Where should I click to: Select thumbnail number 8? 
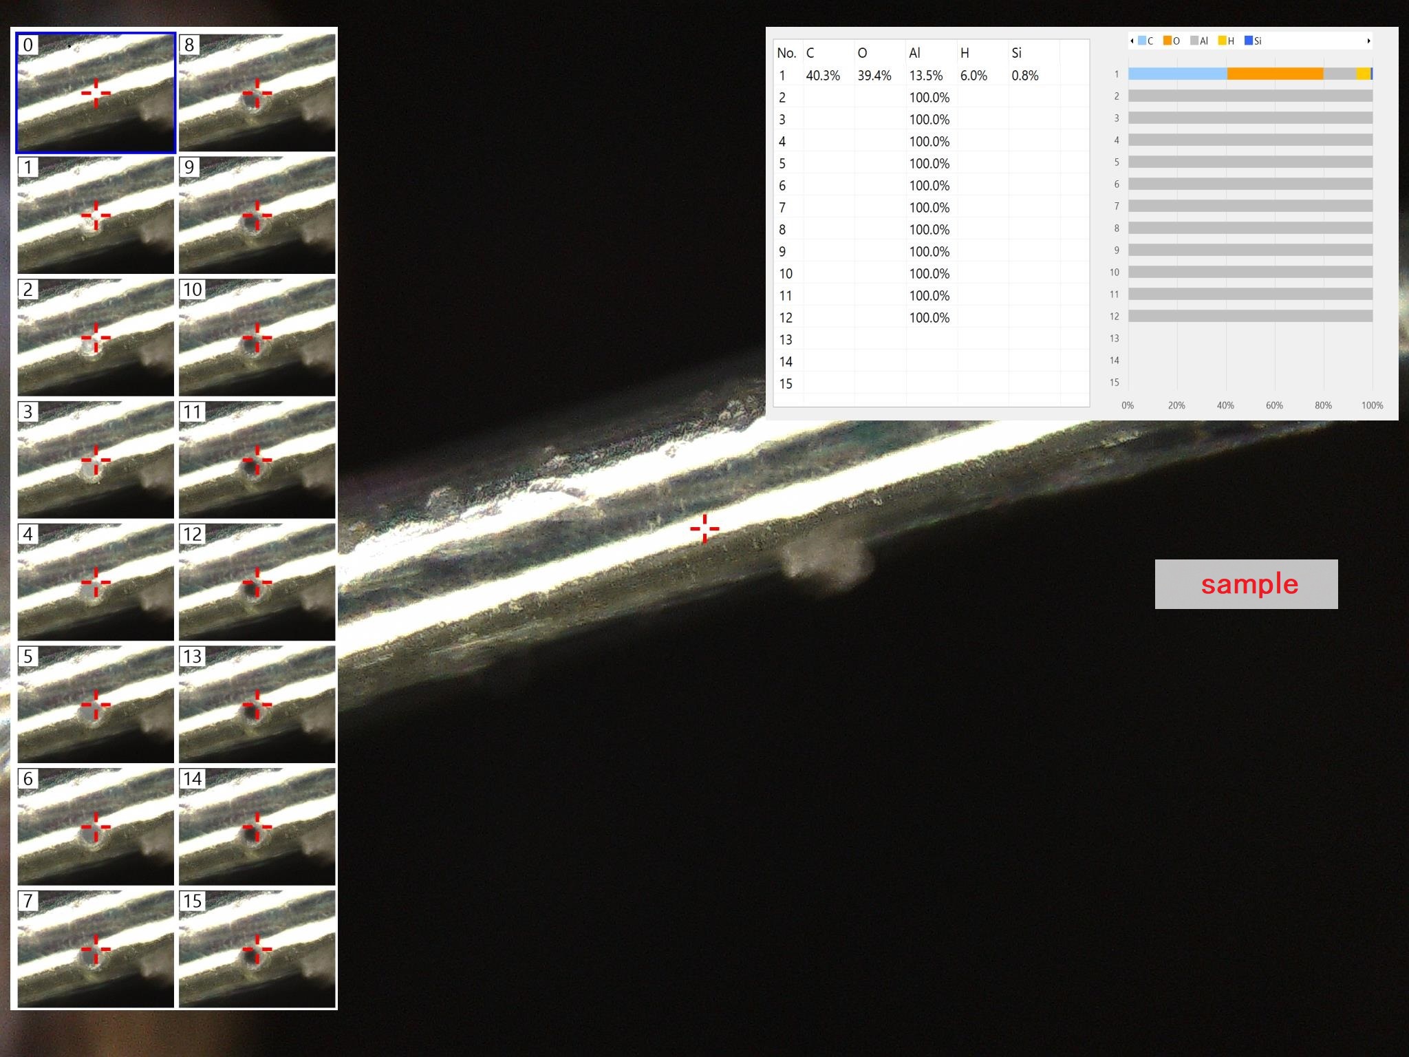pyautogui.click(x=257, y=93)
